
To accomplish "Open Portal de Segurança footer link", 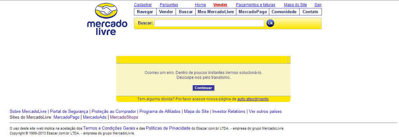I will click(69, 112).
